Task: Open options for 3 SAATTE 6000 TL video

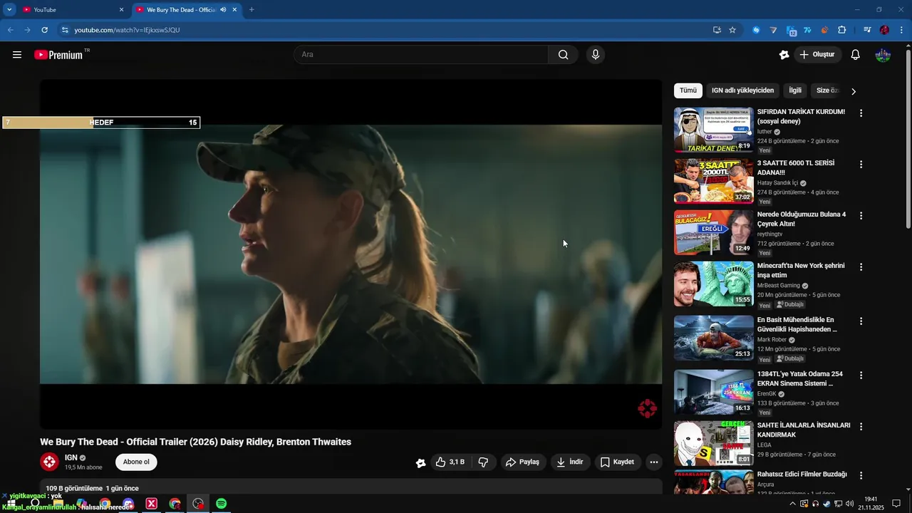Action: point(861,165)
